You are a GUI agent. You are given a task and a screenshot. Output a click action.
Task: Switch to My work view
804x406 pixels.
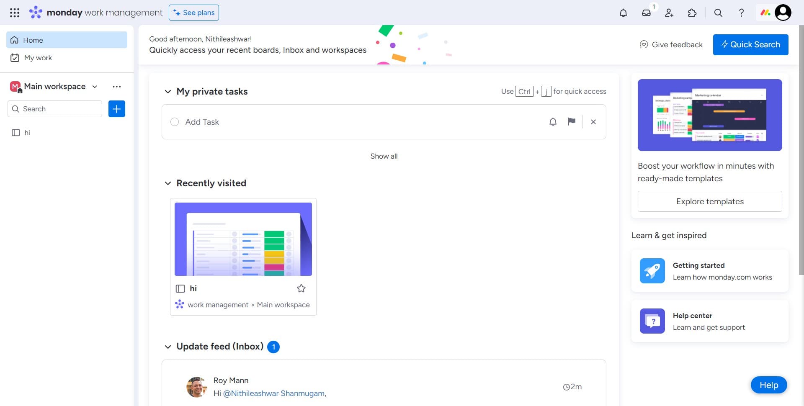38,58
